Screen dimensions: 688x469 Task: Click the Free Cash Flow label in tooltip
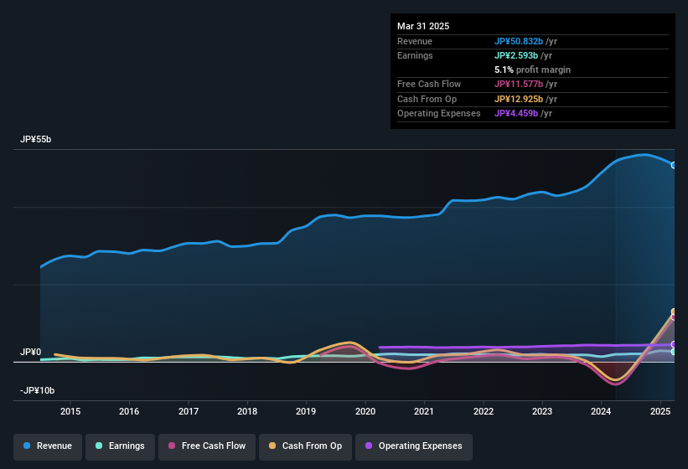tap(429, 84)
